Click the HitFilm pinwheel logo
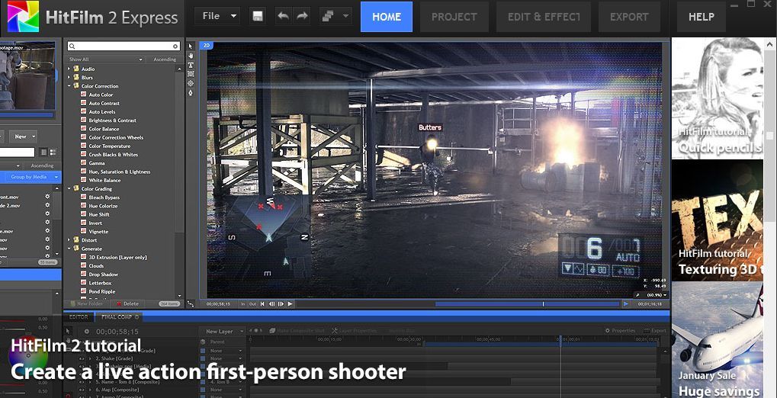777x398 pixels. [x=24, y=16]
